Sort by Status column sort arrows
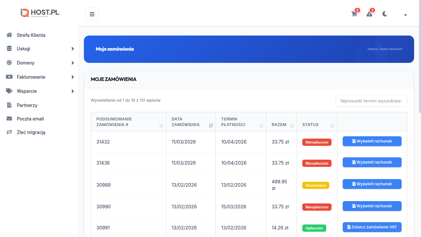Viewport: 421px width, 237px height. 332,126
